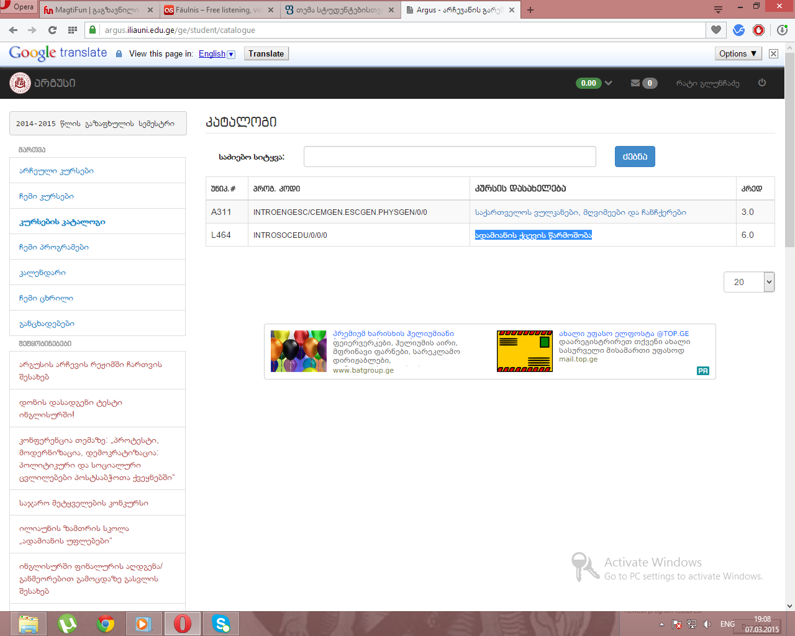Open the English level test announcement link
Viewport: 795px width, 636px height.
point(98,408)
